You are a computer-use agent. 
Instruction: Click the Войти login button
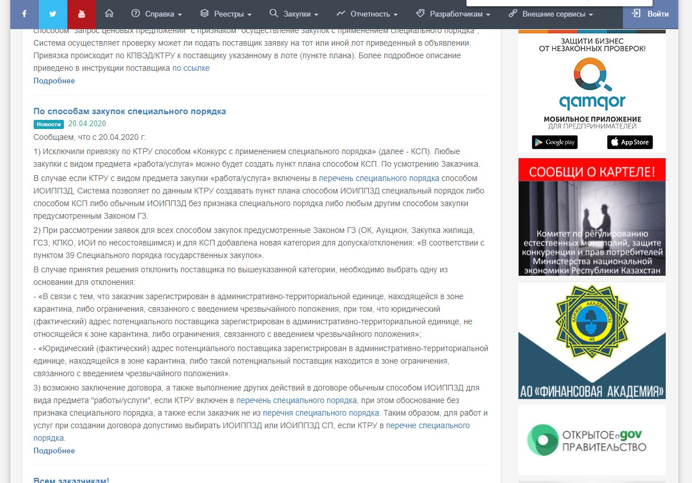click(650, 14)
